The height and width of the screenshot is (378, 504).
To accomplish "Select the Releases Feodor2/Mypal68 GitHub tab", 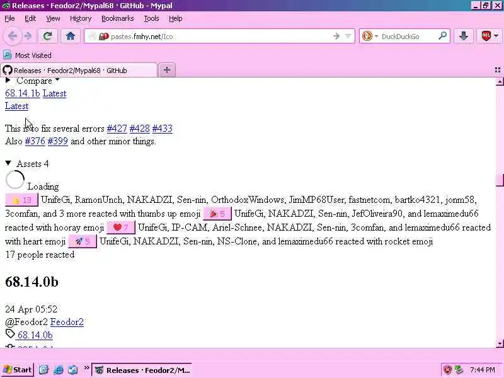I will [79, 71].
